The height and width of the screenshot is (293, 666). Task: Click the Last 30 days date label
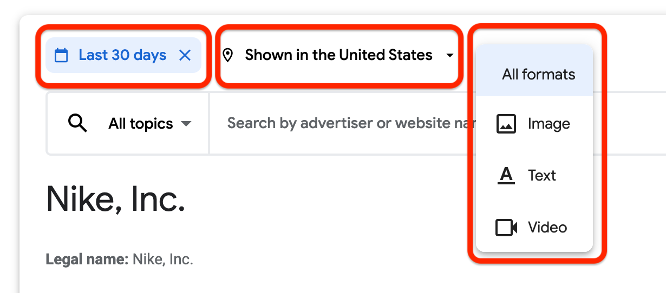(x=122, y=55)
